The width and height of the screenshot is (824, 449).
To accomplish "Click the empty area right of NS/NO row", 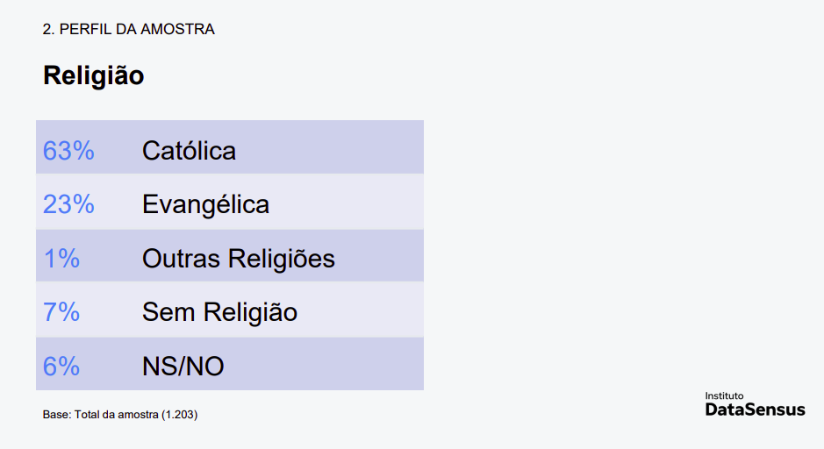I will pyautogui.click(x=324, y=364).
